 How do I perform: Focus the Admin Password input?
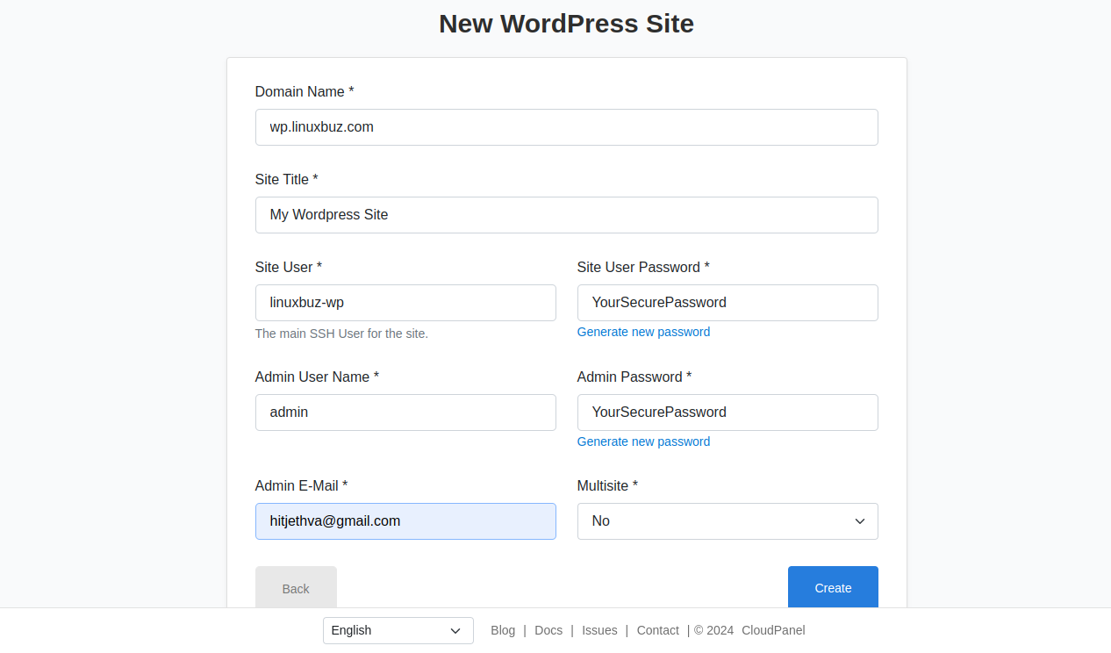click(x=728, y=413)
